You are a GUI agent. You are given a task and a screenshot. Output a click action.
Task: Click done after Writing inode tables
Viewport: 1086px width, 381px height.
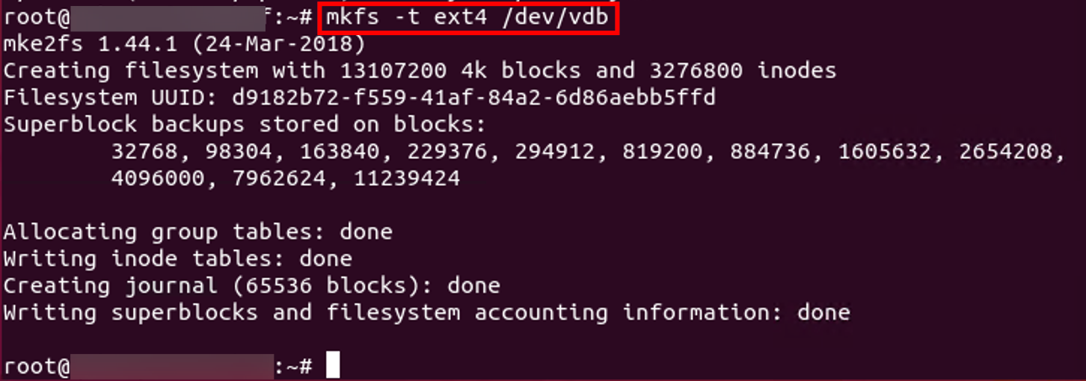point(325,258)
